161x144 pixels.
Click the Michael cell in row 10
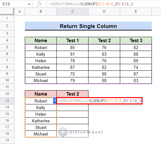click(41, 80)
